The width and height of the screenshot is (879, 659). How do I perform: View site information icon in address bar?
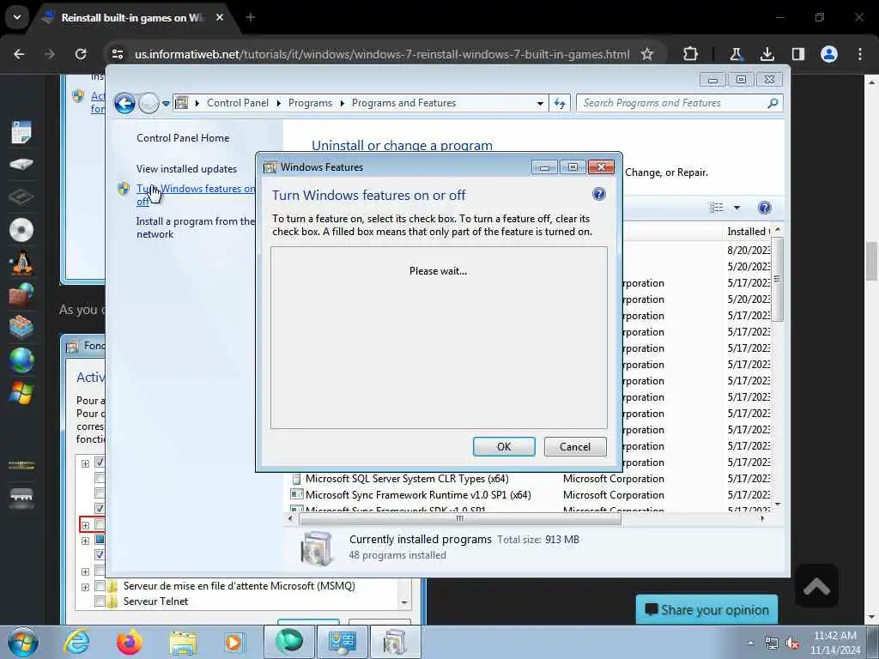pos(118,54)
